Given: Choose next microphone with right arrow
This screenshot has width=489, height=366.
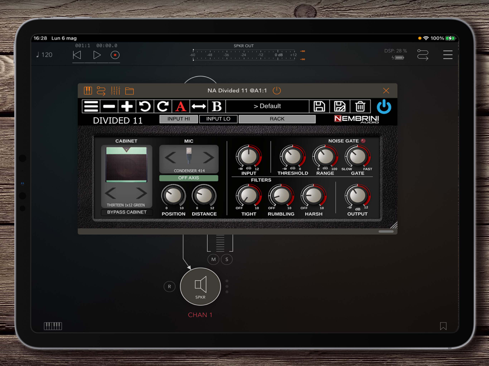Looking at the screenshot, I should (208, 158).
